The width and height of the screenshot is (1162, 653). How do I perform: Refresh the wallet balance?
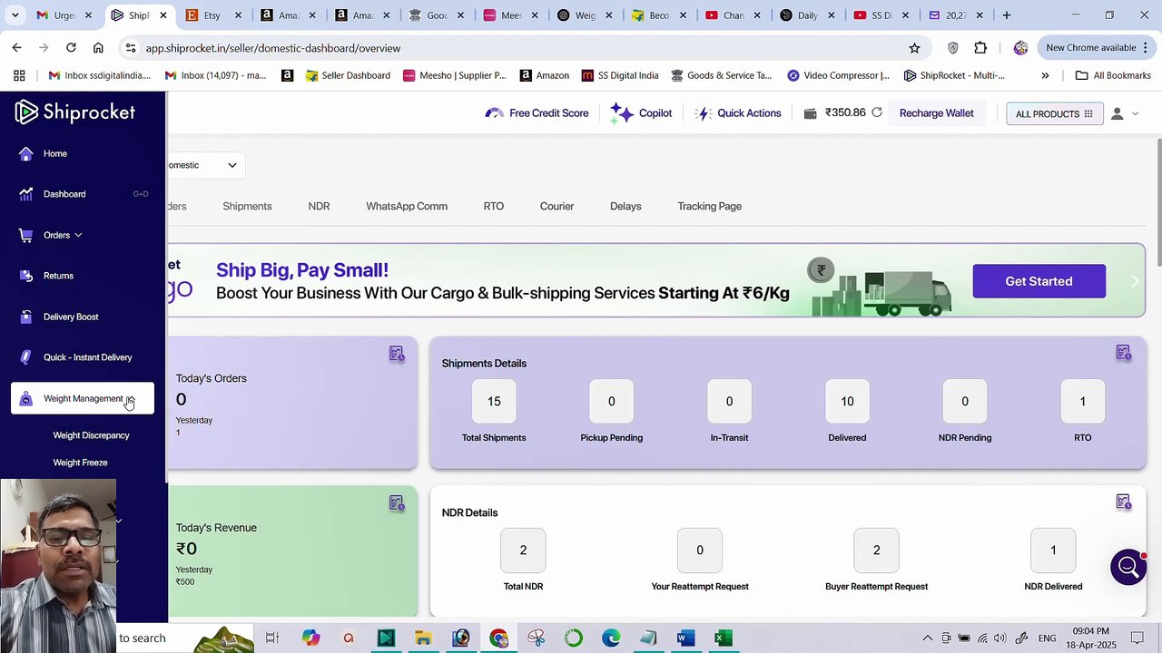pyautogui.click(x=877, y=112)
